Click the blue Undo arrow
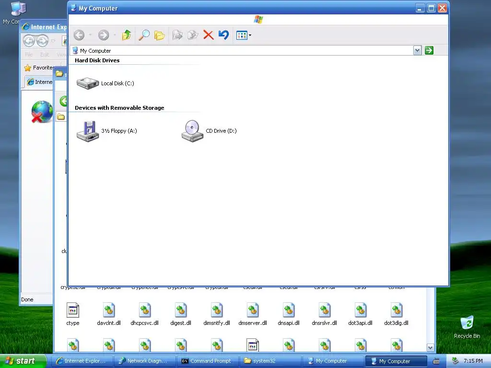 pyautogui.click(x=223, y=34)
